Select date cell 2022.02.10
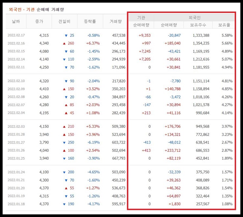243x217 pixels. (16, 81)
